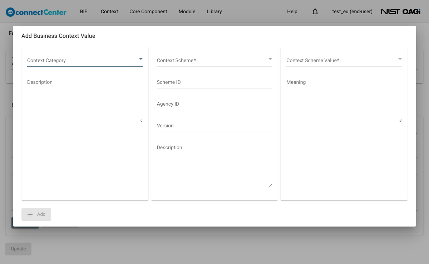This screenshot has width=429, height=264.
Task: Open the Help menu
Action: point(292,11)
